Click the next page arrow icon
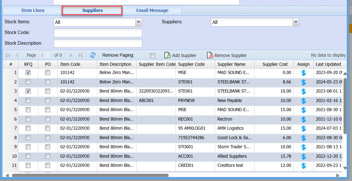The height and width of the screenshot is (181, 352). tap(71, 55)
